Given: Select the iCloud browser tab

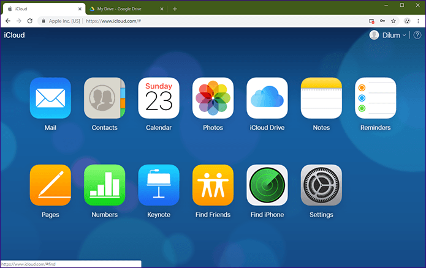Looking at the screenshot, I should (44, 9).
